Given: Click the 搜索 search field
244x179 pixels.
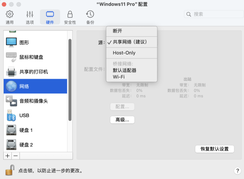Looking at the screenshot, I should (x=211, y=14).
